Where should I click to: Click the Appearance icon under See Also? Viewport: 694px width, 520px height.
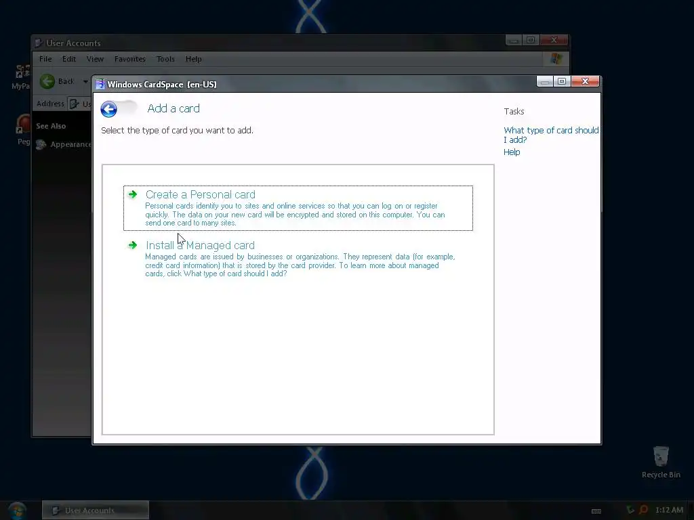tap(41, 144)
